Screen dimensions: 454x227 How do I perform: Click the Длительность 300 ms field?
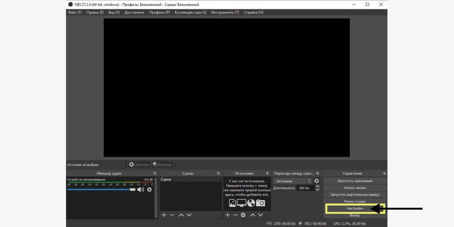pos(306,188)
